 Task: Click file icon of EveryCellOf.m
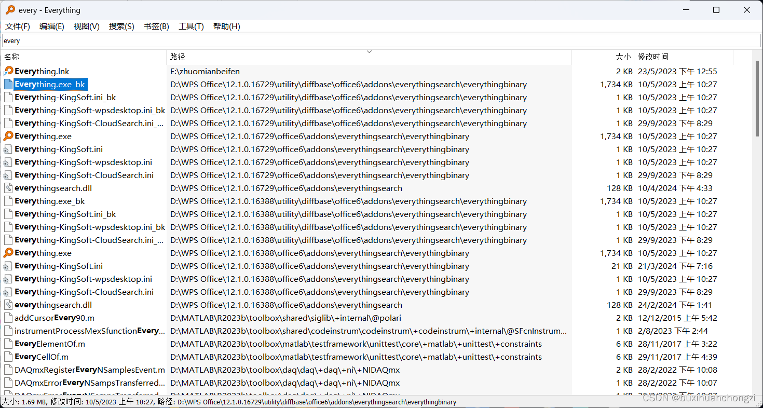pos(8,357)
